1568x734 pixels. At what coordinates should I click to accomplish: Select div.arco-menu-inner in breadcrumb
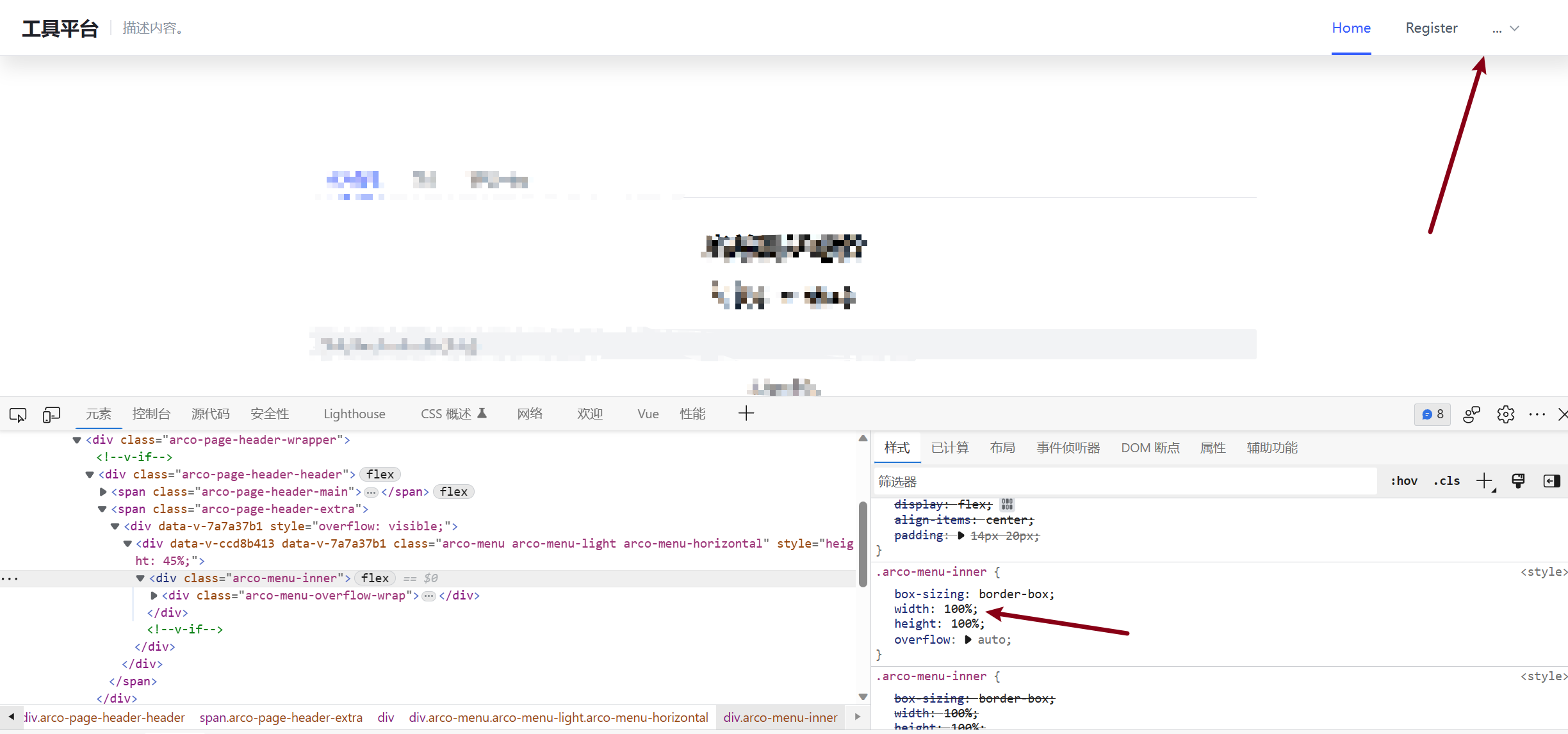point(780,717)
